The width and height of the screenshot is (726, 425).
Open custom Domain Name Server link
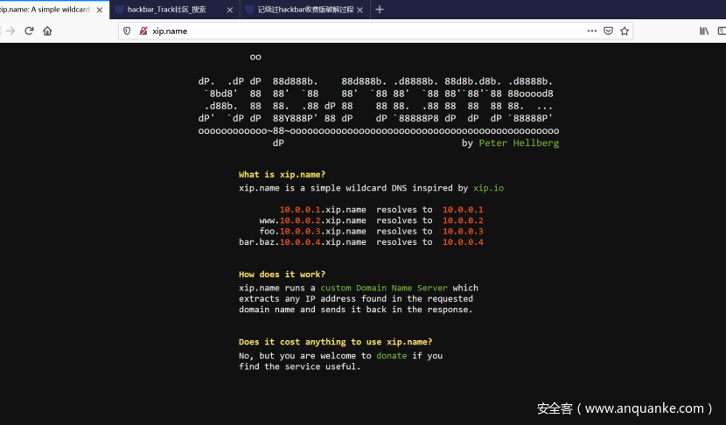pos(384,288)
